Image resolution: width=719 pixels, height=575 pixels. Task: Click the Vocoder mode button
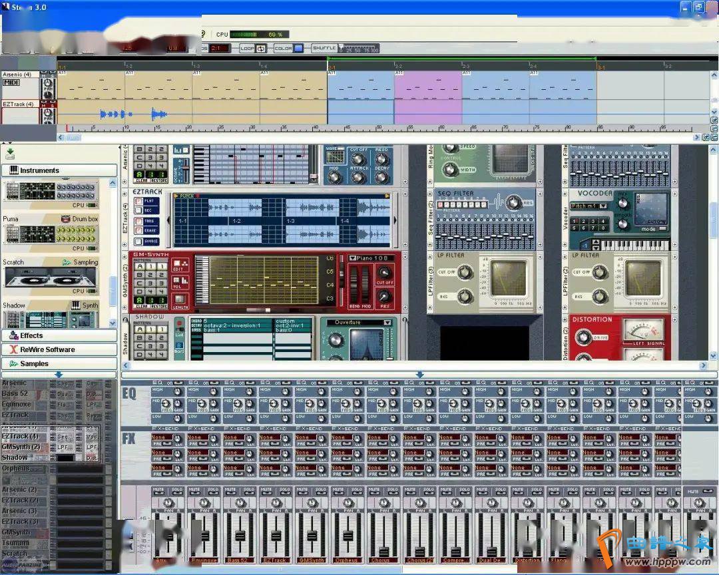[x=649, y=229]
